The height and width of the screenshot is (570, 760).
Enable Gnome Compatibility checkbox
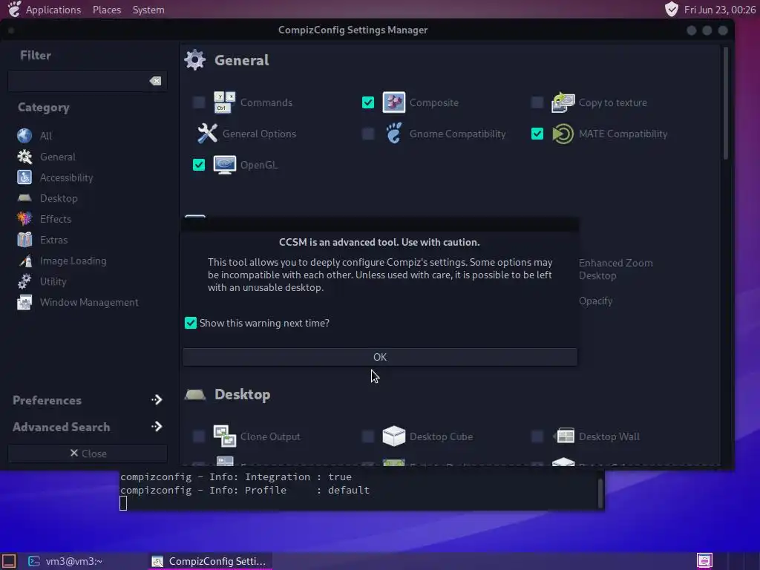click(368, 134)
